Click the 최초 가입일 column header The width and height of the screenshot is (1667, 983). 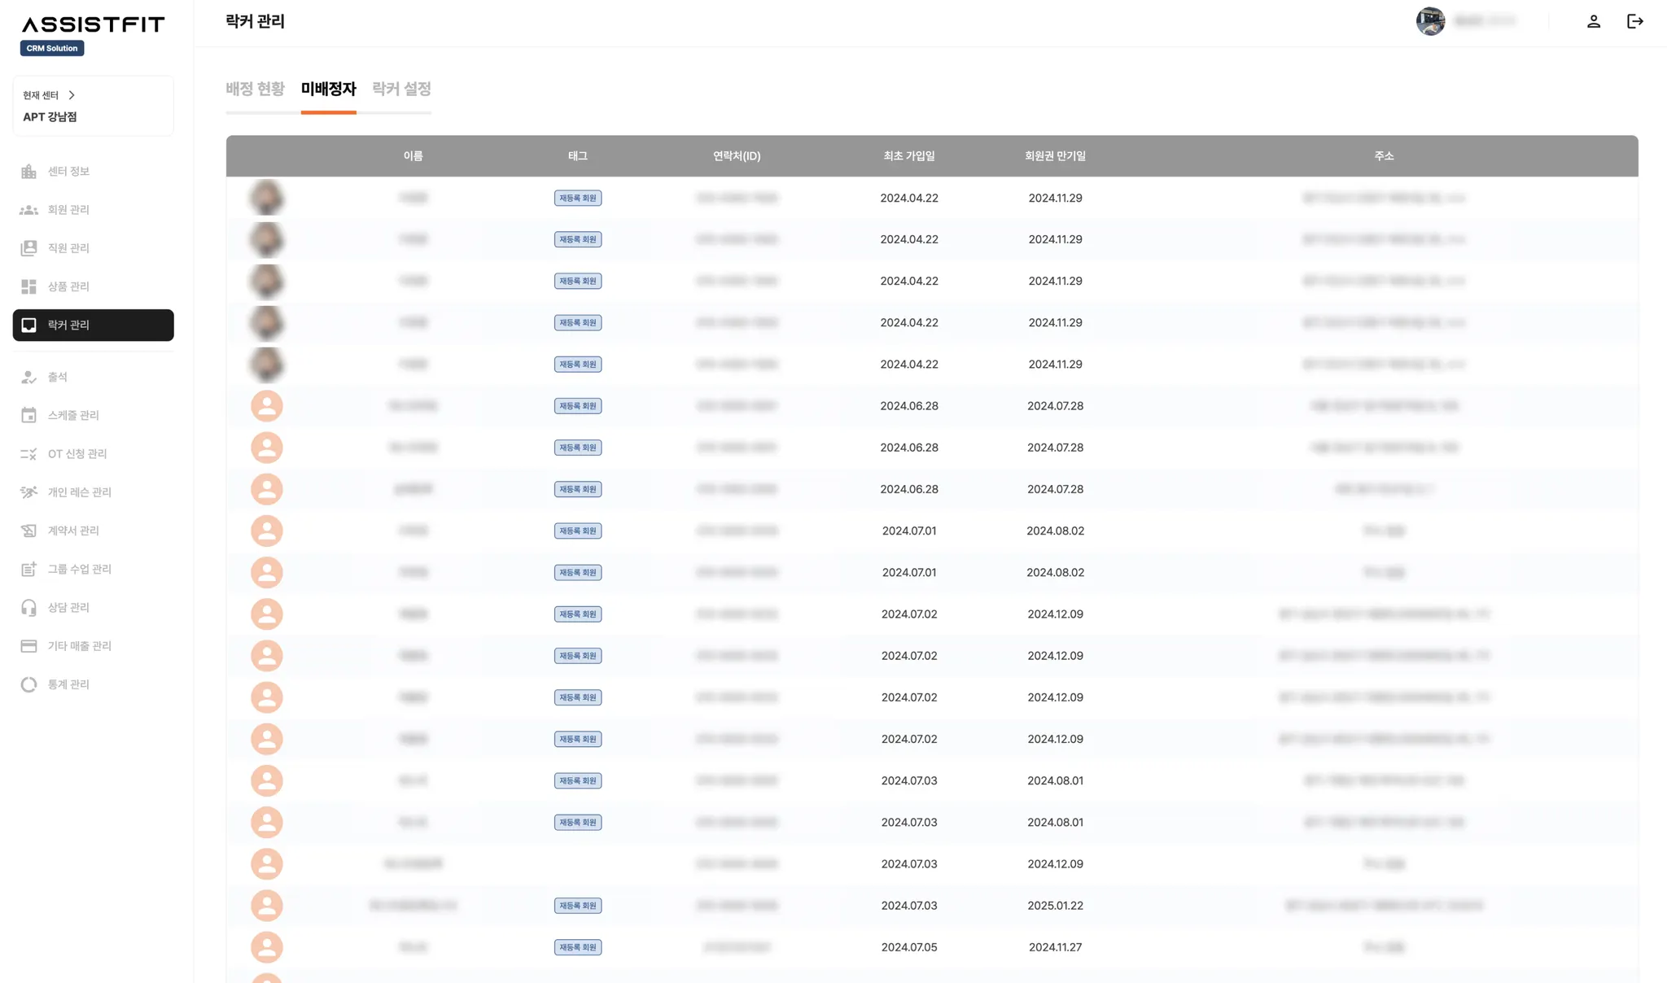908,156
